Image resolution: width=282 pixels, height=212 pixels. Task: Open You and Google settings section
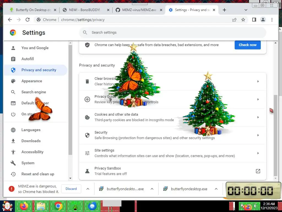tap(36, 48)
